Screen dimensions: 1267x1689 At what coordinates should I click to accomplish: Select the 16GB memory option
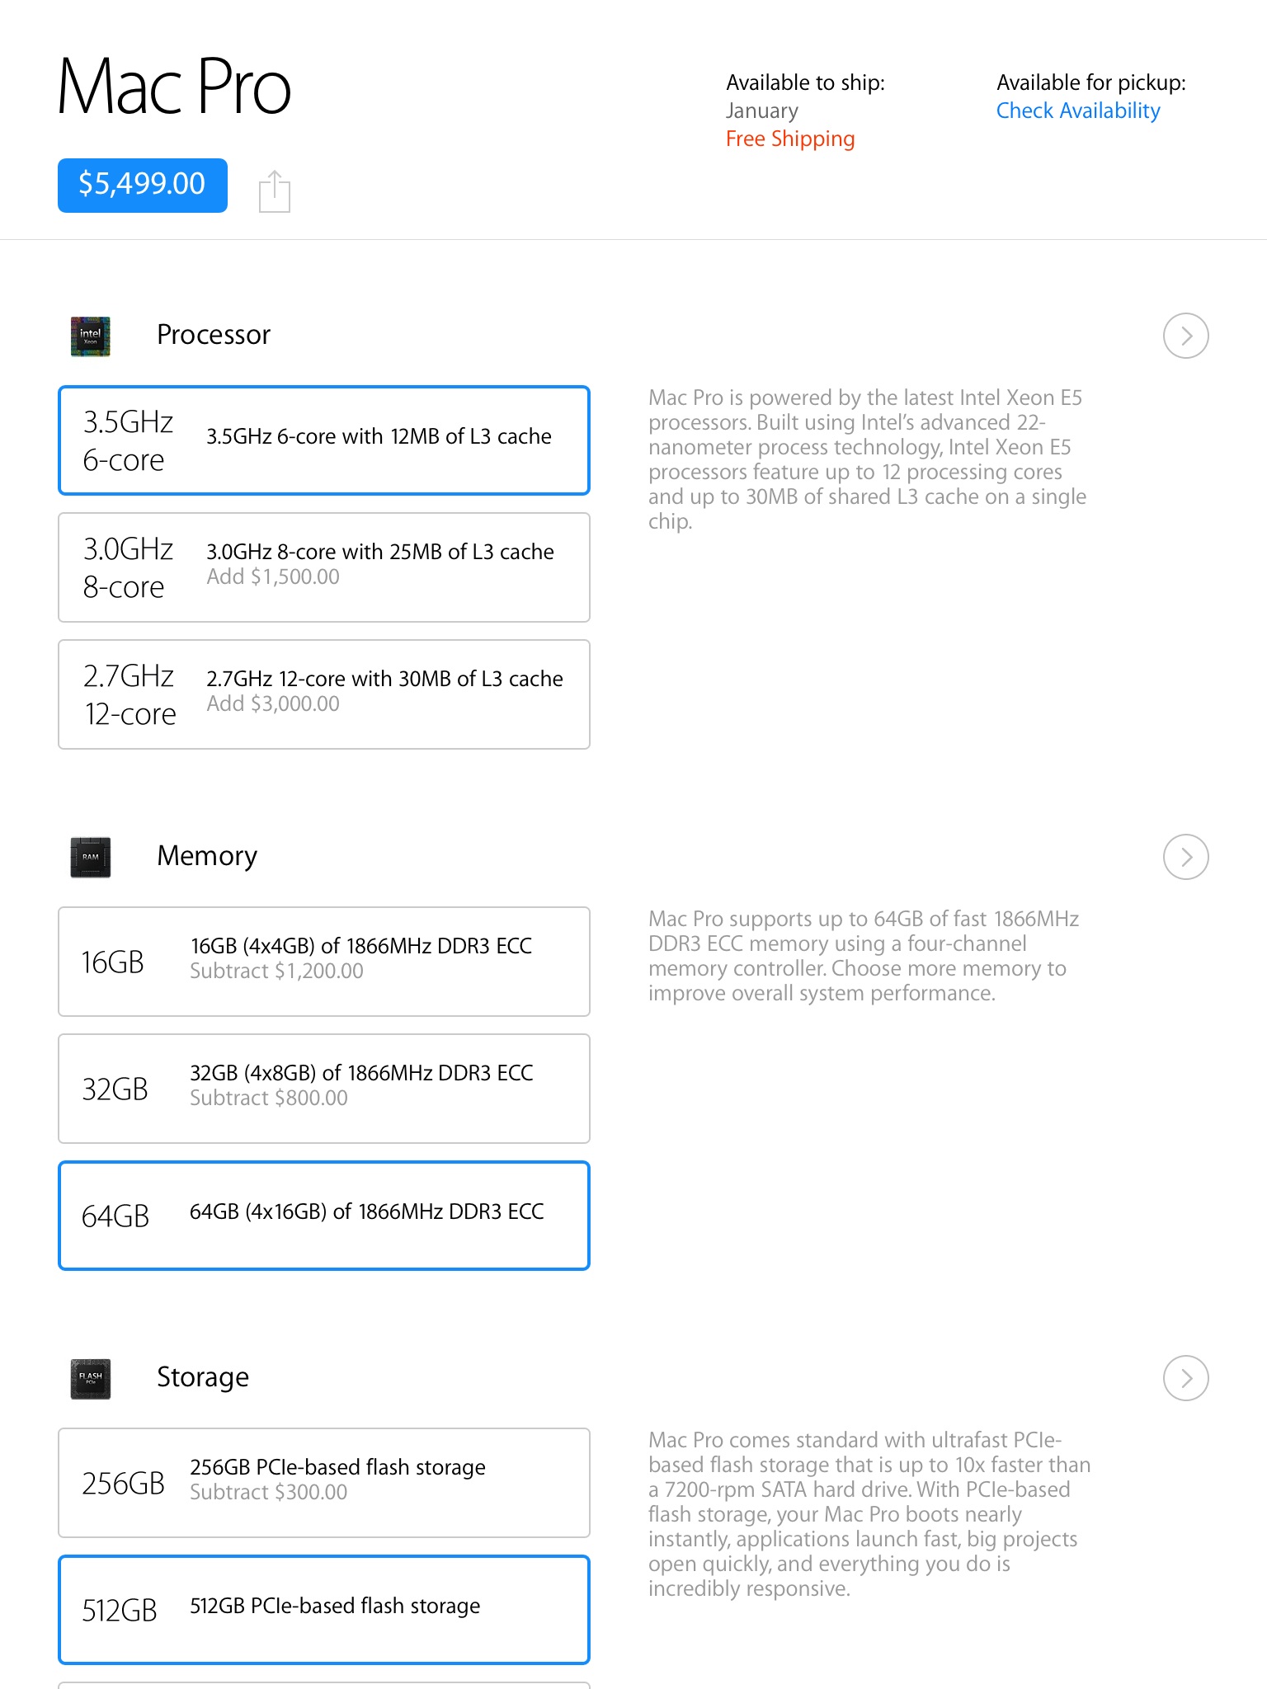click(x=324, y=962)
